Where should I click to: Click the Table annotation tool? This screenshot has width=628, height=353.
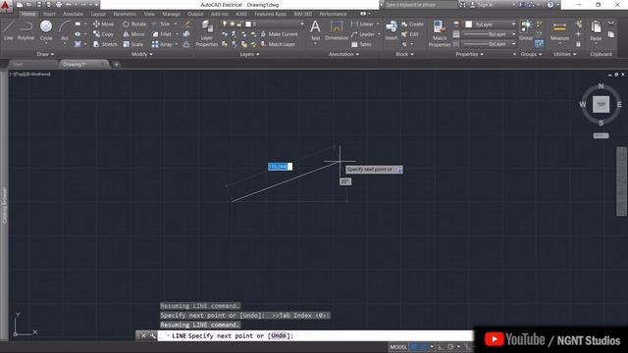click(x=361, y=44)
